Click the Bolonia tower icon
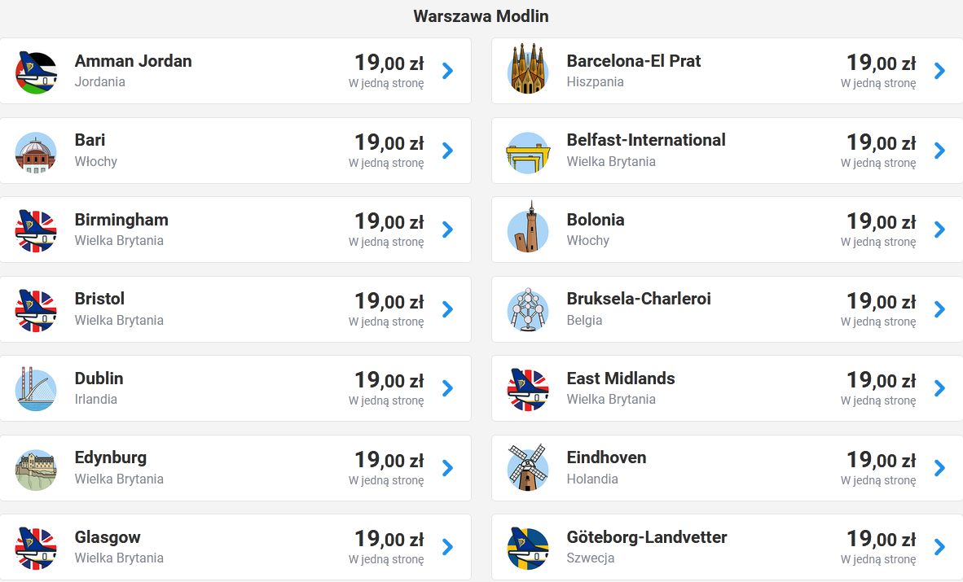 click(x=528, y=227)
